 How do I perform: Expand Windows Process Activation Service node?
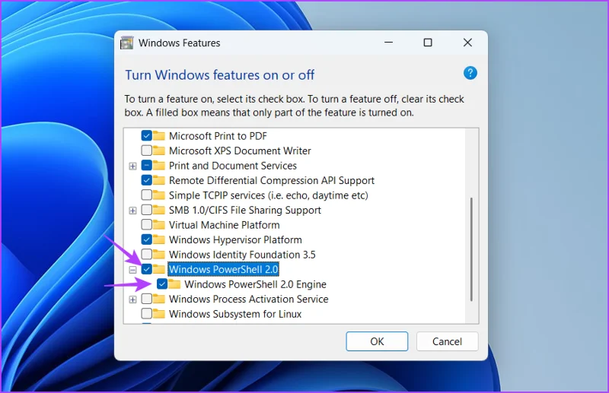click(132, 300)
